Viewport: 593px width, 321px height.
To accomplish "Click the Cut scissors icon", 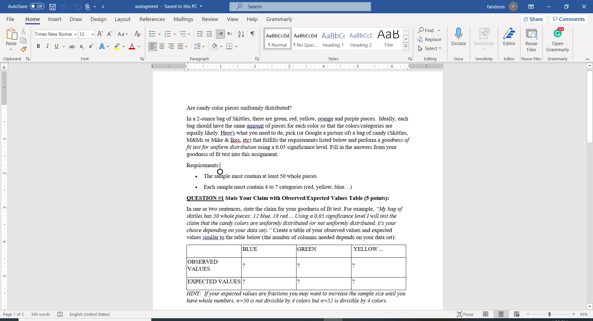I will pos(23,31).
